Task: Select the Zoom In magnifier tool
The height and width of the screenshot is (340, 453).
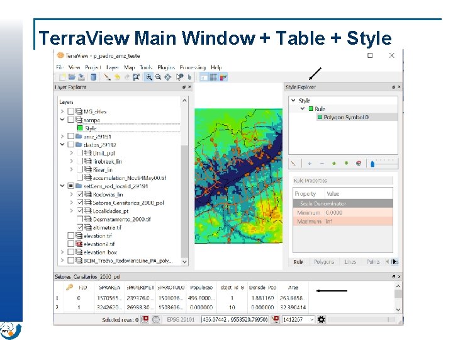Action: click(x=148, y=77)
